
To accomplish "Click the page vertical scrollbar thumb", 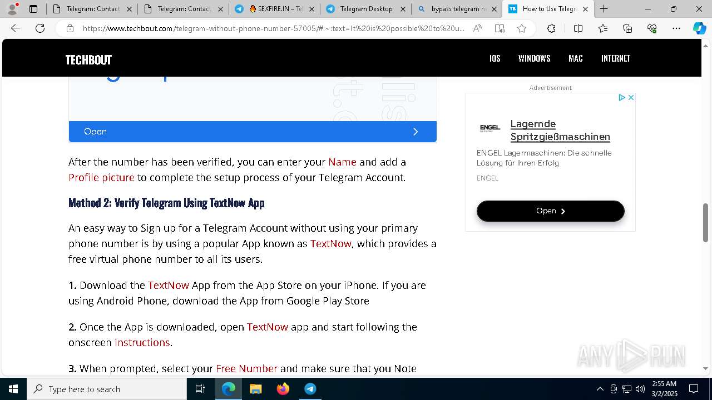I will 705,222.
